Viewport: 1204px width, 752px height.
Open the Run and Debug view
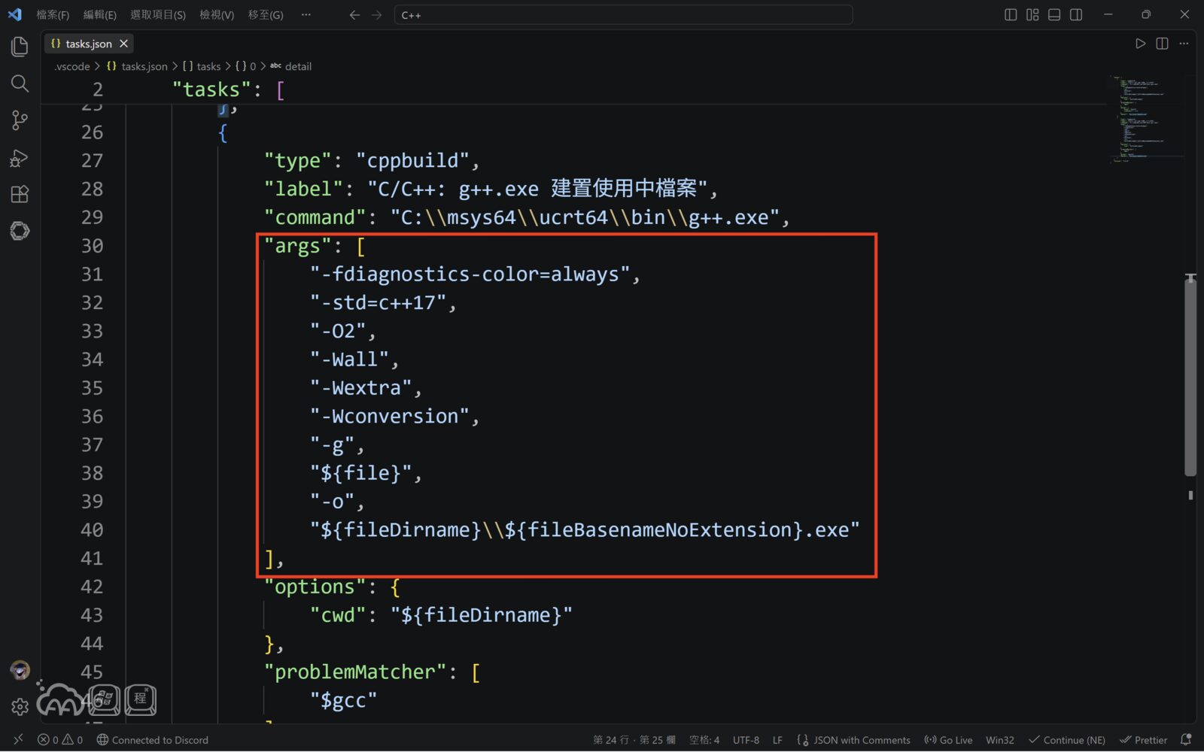20,157
